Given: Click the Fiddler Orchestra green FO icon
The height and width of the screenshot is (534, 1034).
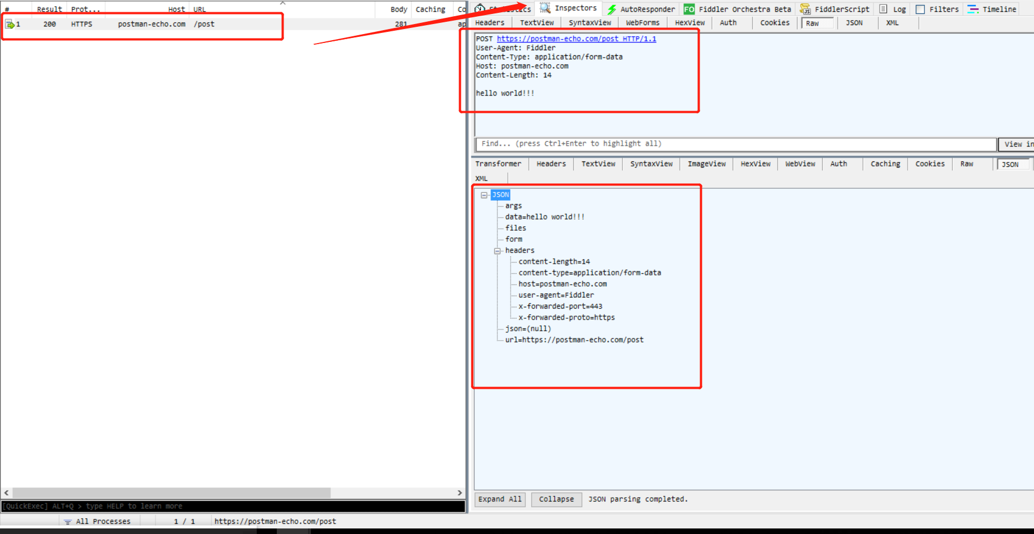Looking at the screenshot, I should [x=689, y=9].
